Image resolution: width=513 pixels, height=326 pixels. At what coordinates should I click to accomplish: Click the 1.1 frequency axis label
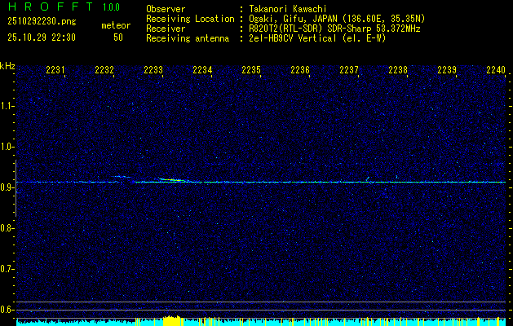click(7, 106)
